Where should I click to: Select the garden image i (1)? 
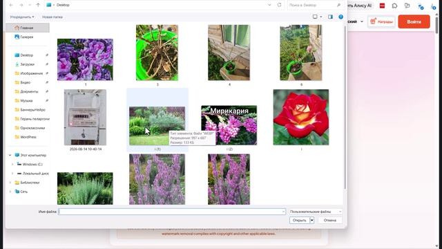click(157, 126)
